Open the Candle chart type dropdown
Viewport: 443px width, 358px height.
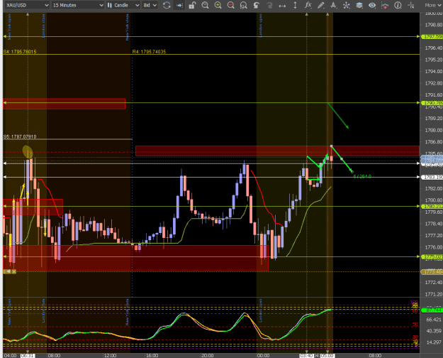click(123, 5)
